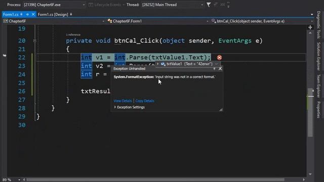Click the vertical scrollbar thumb

pyautogui.click(x=310, y=112)
